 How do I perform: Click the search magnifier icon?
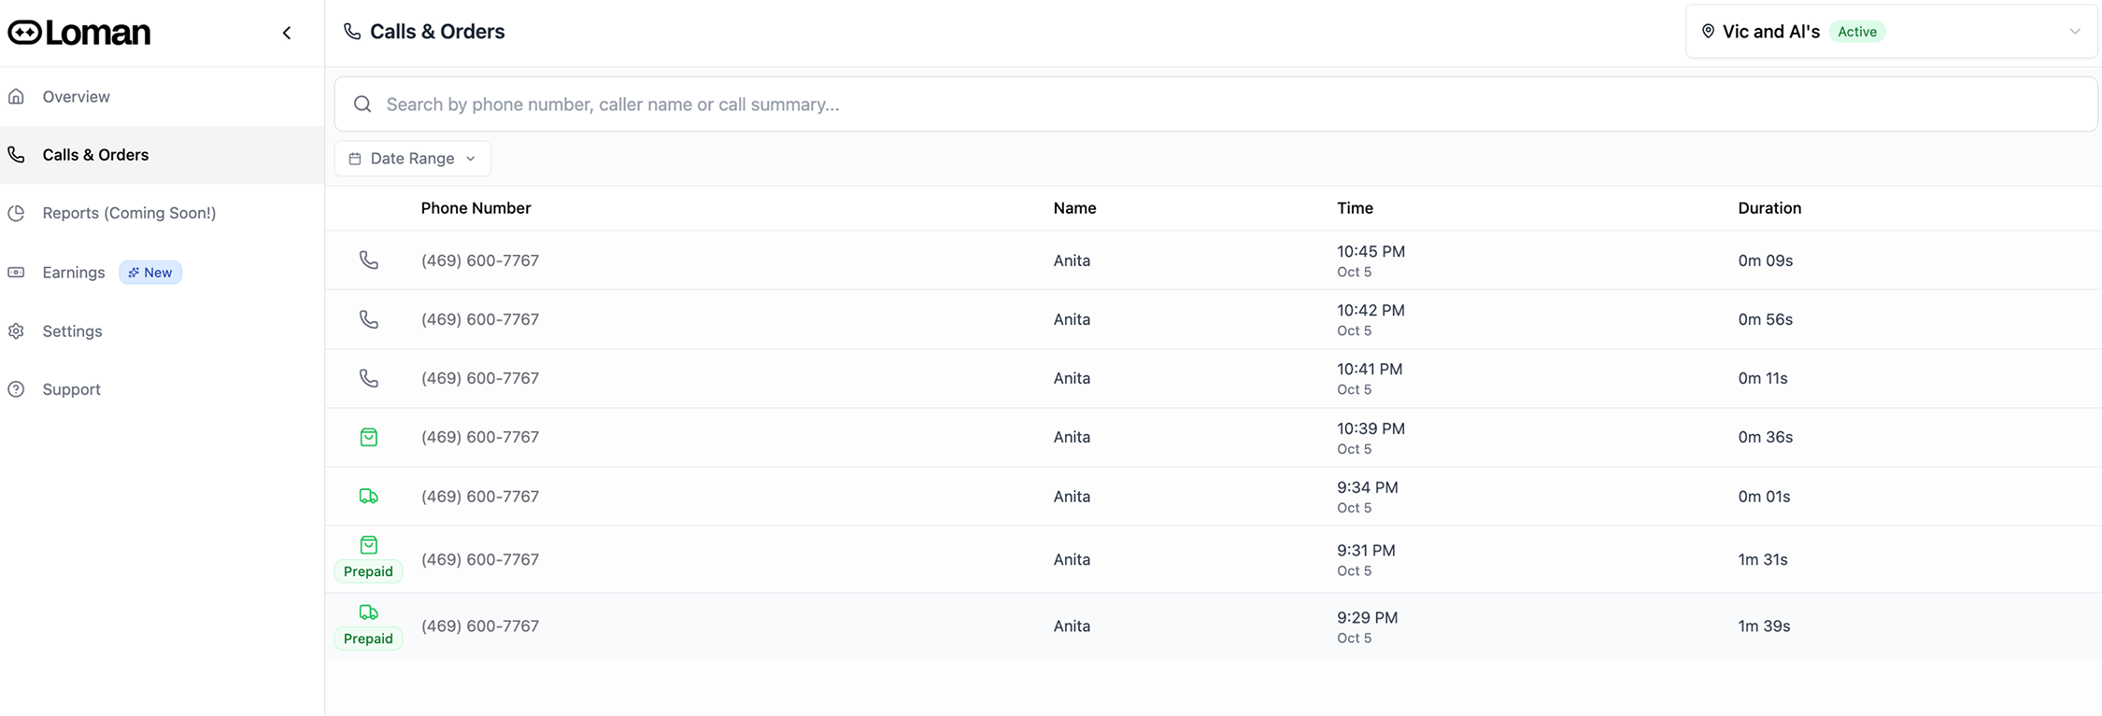362,105
